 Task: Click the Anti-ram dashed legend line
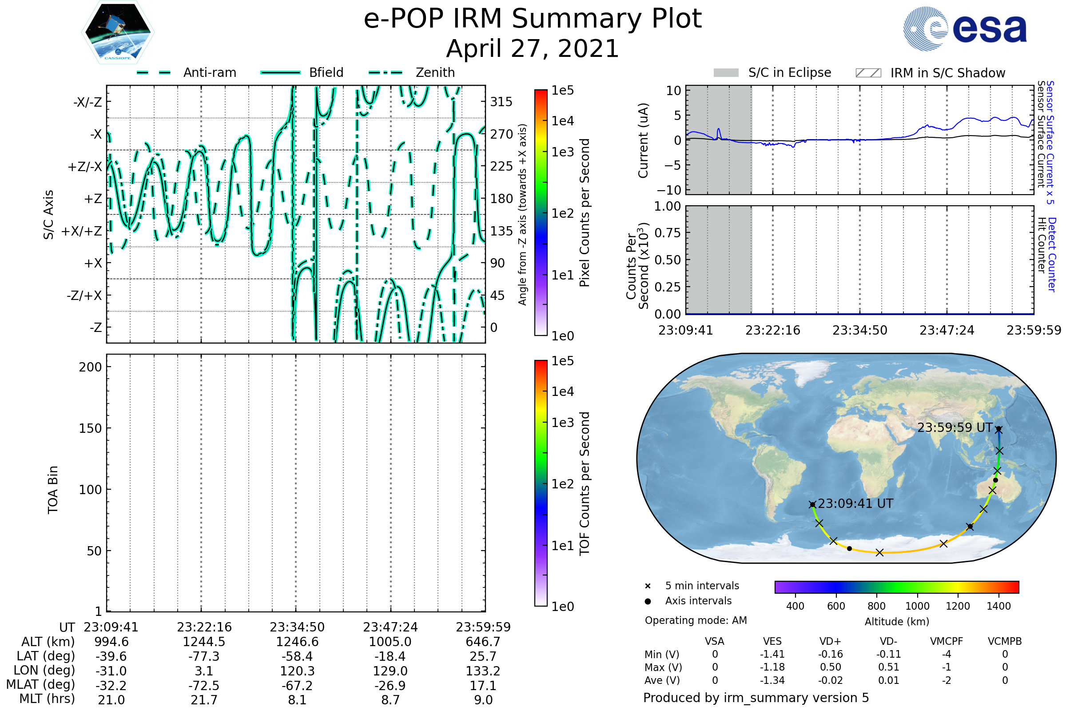point(154,72)
